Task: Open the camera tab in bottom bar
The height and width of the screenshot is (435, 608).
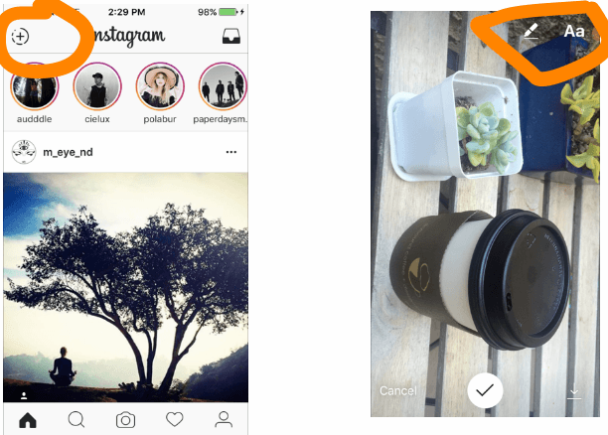Action: click(125, 420)
